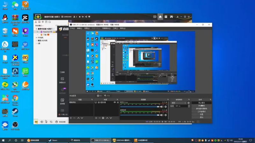
Task: Mute the microphone/Aux audio channel
Action: tap(162, 107)
